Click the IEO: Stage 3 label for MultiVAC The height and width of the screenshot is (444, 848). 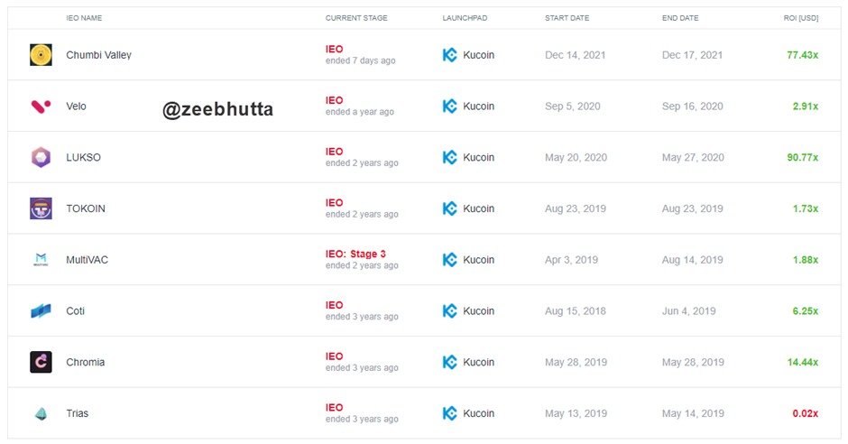pos(355,254)
